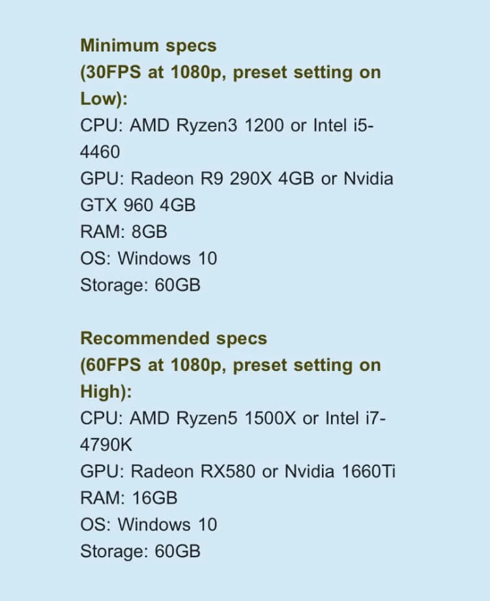Click first "OS: Windows 10" line
The image size is (490, 601).
coord(149,258)
